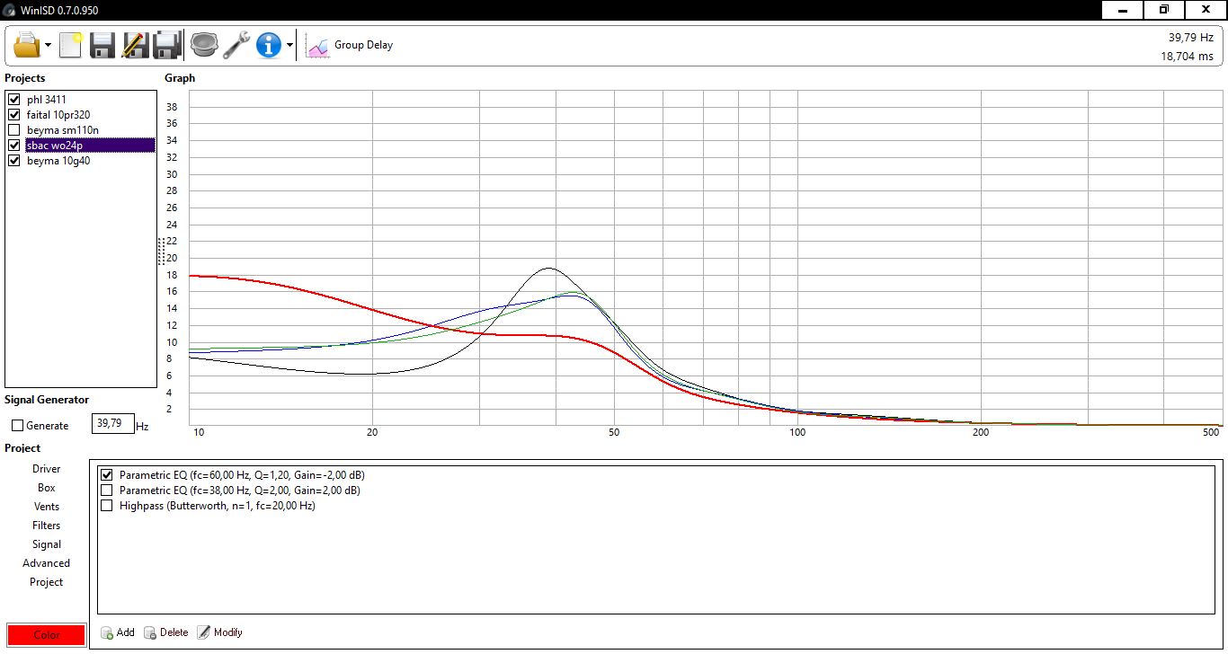Save project with the floppy disk icon
Viewport: 1228px width, 654px height.
point(102,45)
